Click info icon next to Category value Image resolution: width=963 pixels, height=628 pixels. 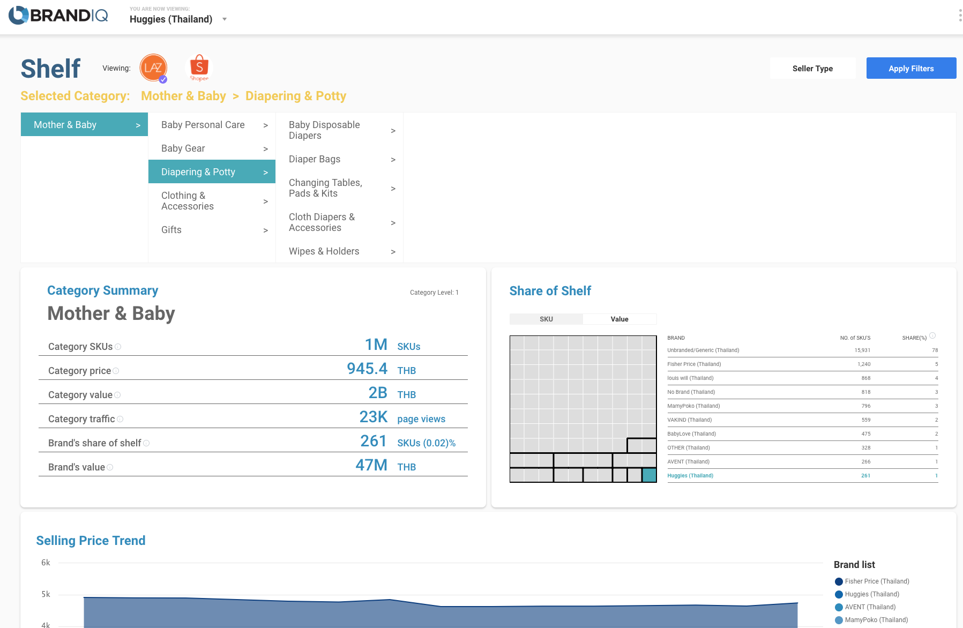click(117, 395)
